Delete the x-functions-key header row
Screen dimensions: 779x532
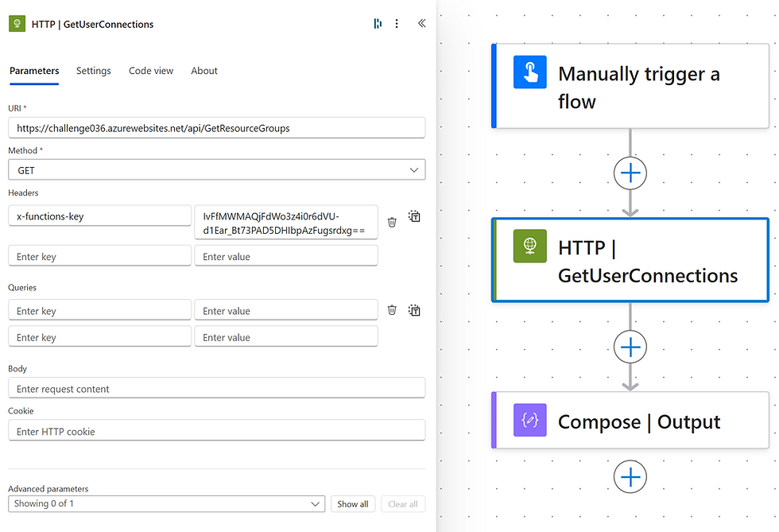coord(392,222)
